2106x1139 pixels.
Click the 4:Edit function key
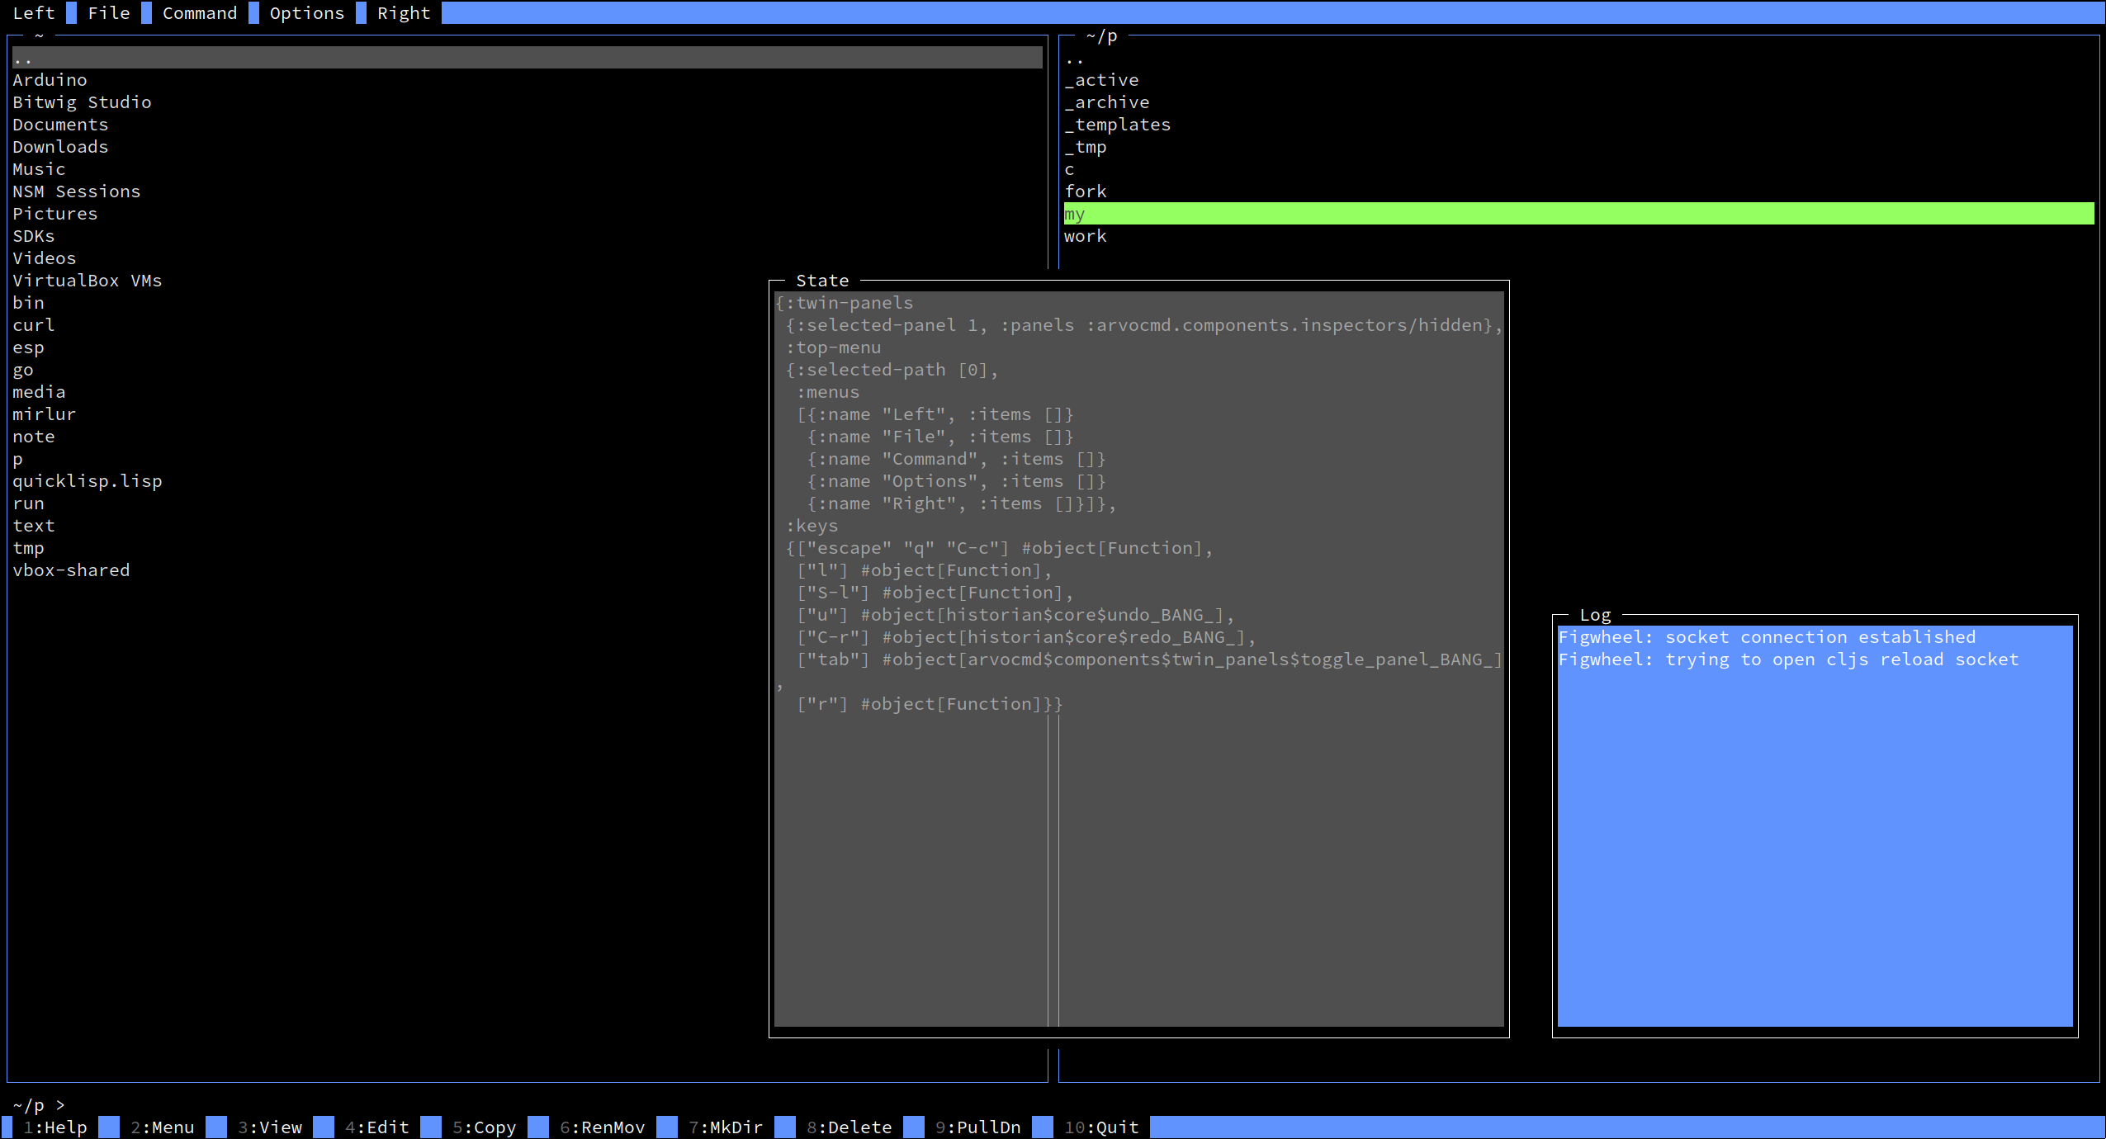click(x=377, y=1127)
